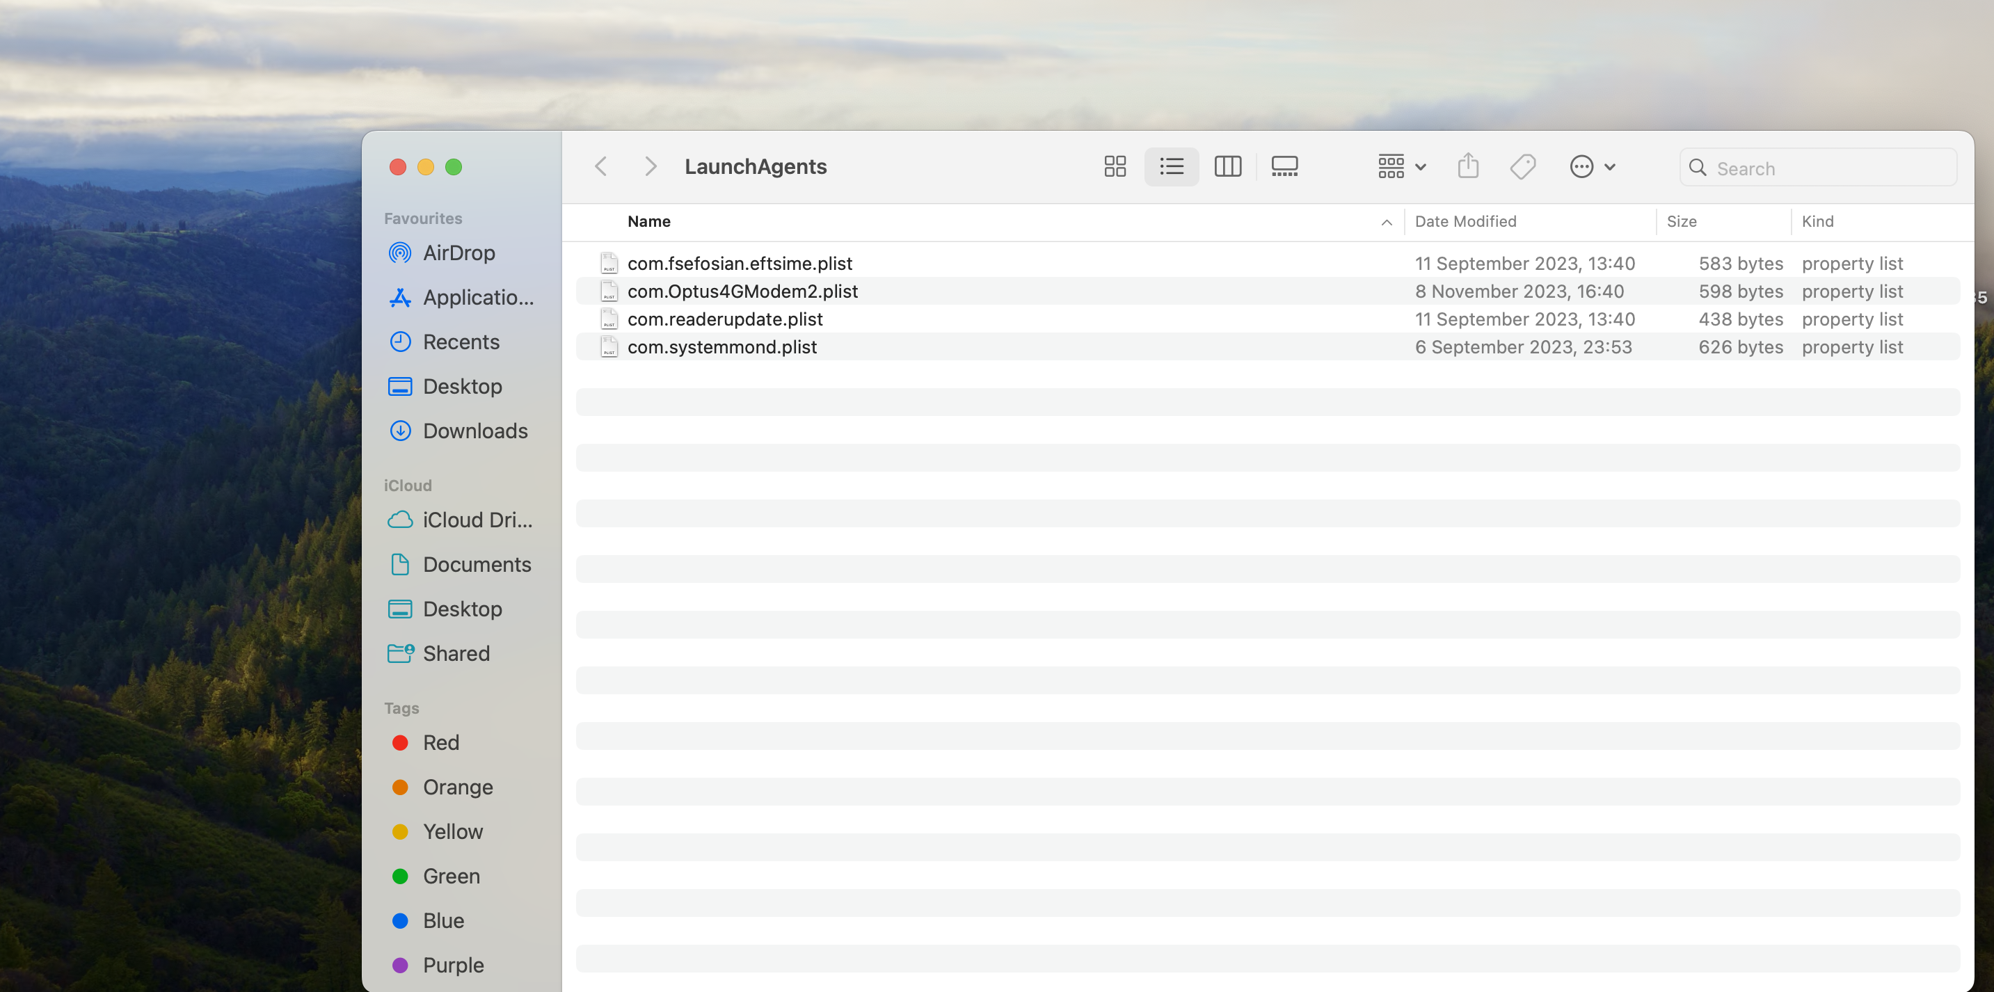Switch to gallery view
This screenshot has width=1994, height=992.
pyautogui.click(x=1284, y=166)
